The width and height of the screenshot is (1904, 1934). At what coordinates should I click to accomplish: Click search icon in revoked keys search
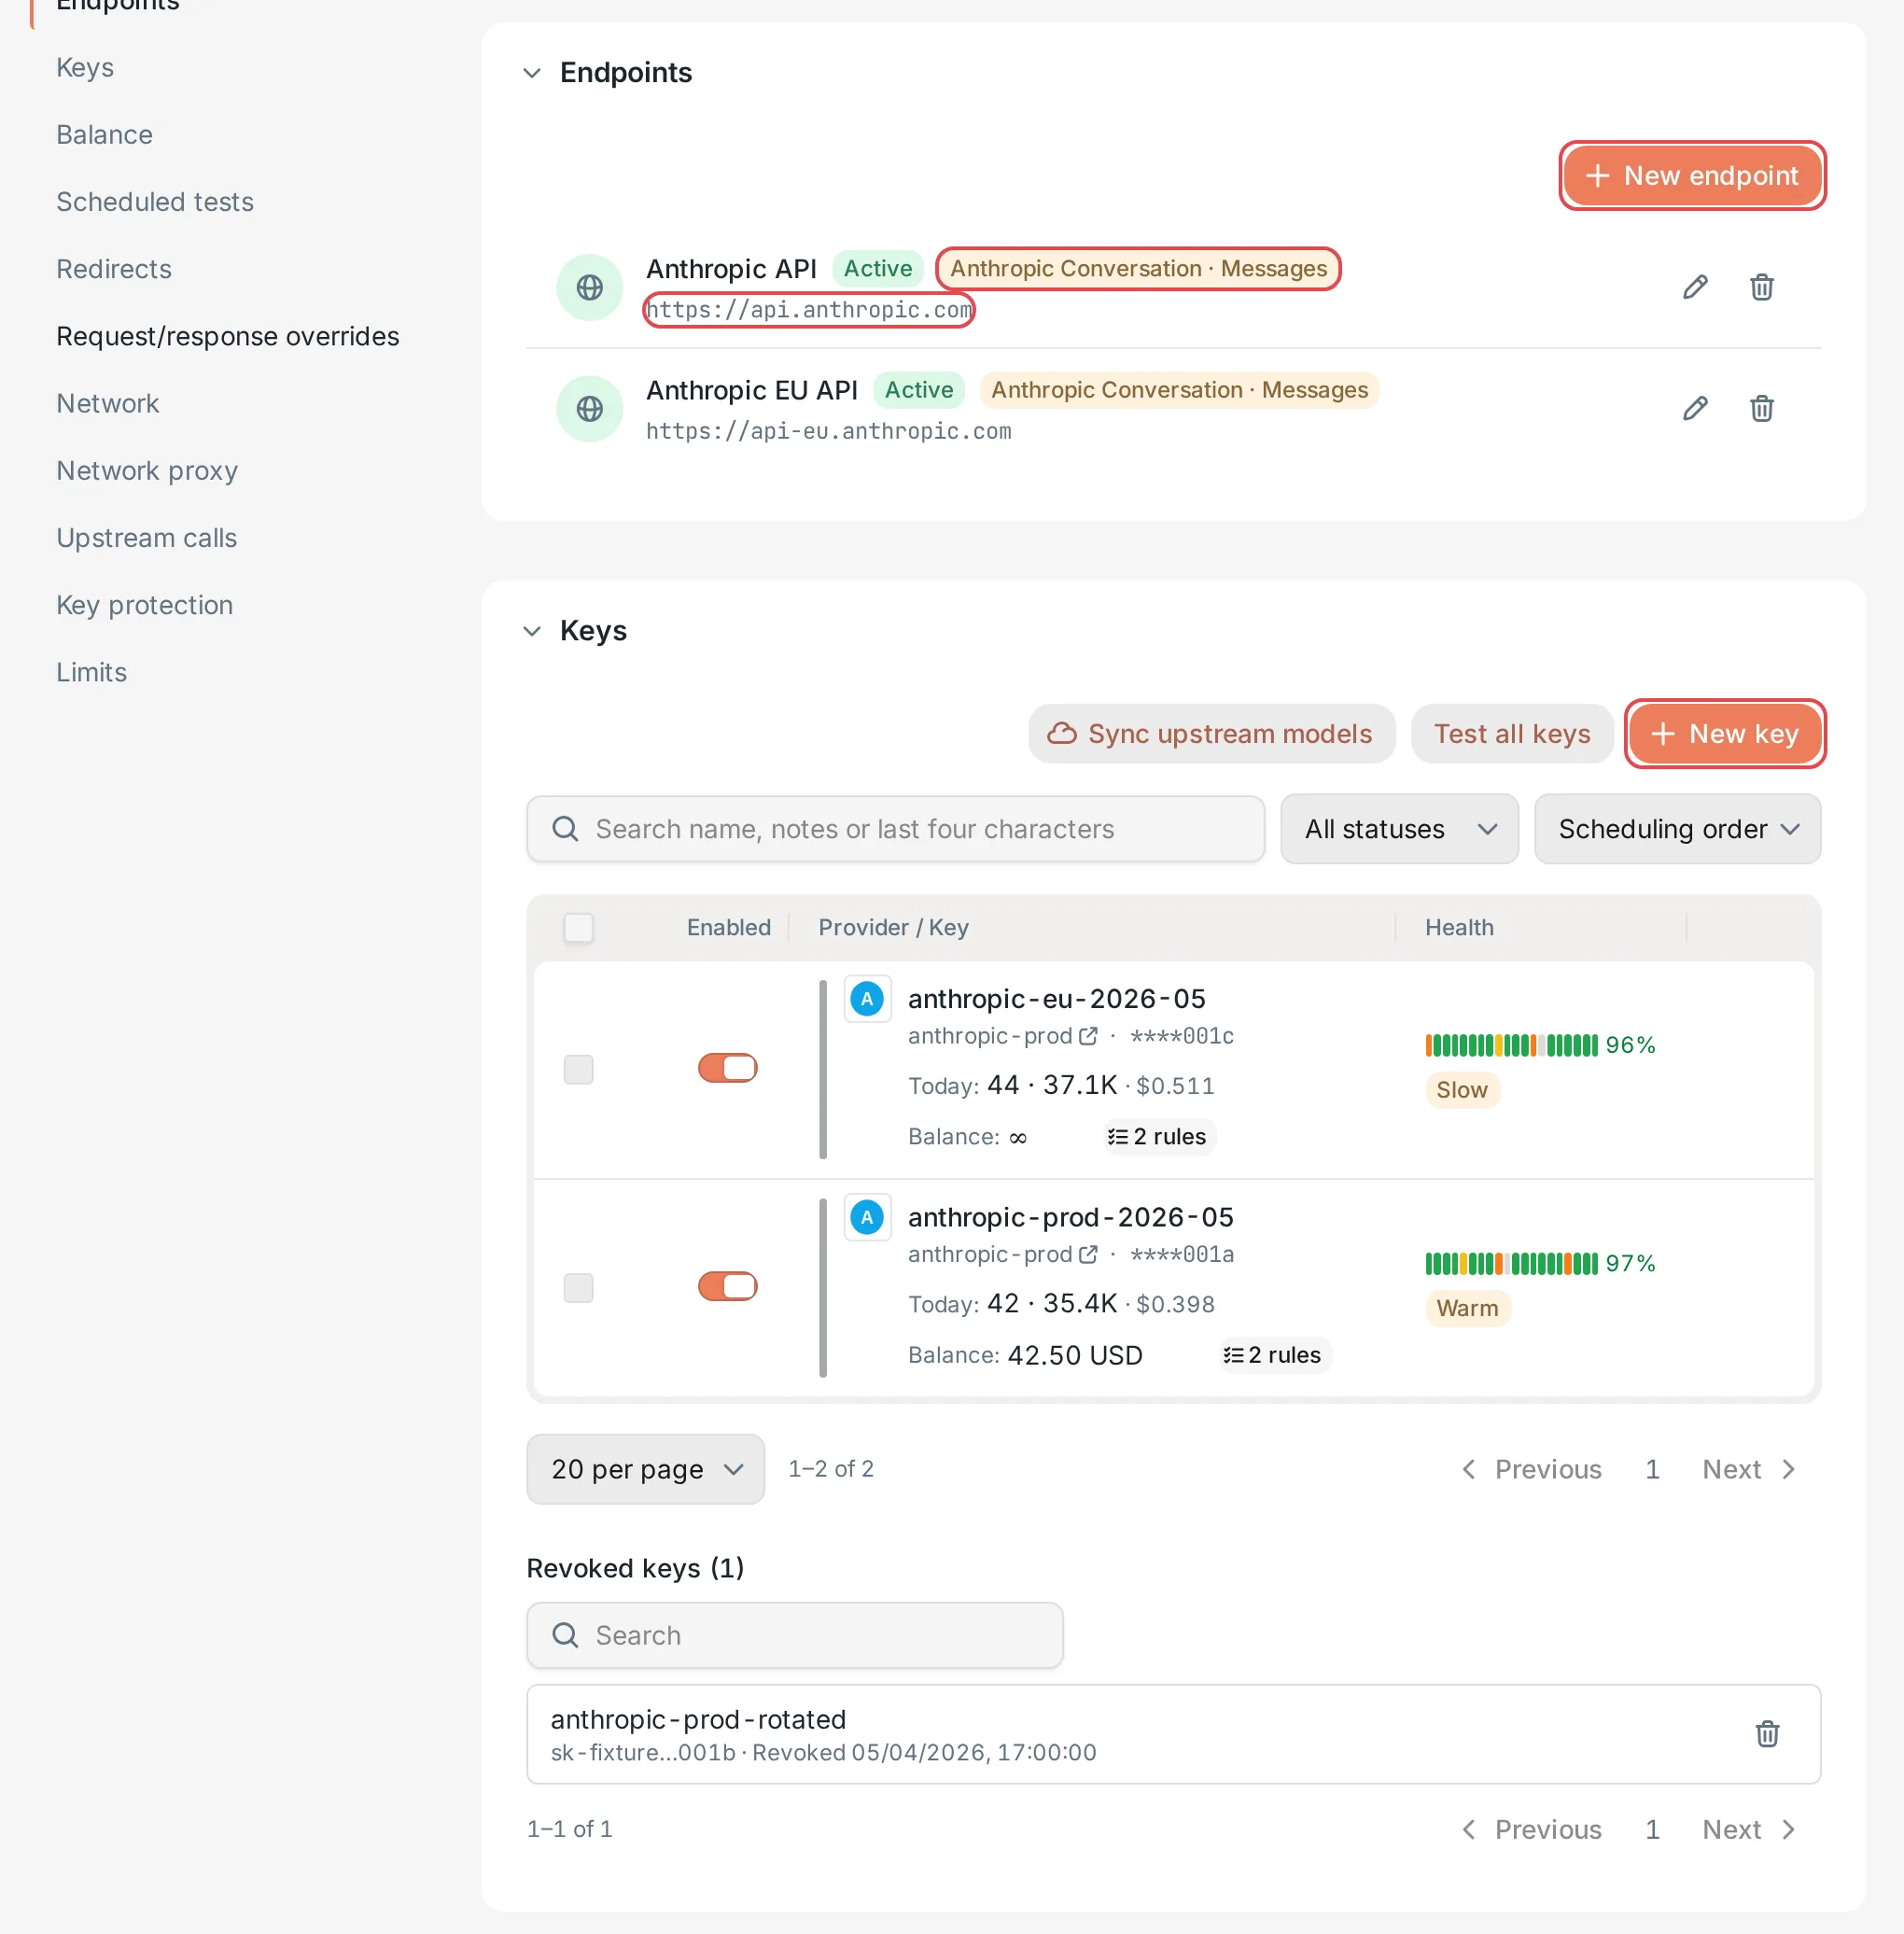565,1634
